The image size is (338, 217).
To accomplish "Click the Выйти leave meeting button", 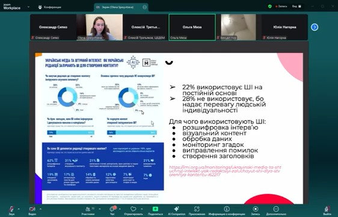I will tap(327, 210).
